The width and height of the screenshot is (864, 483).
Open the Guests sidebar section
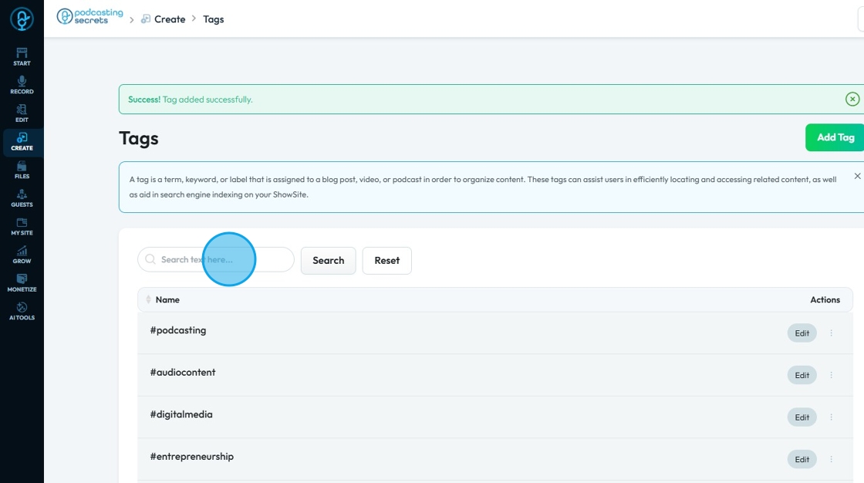pos(22,198)
